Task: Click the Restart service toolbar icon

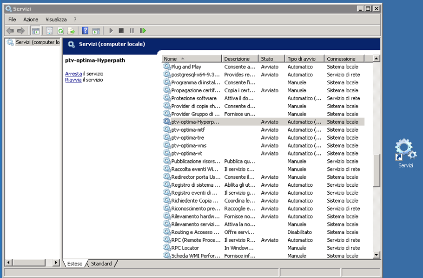Action: (143, 31)
